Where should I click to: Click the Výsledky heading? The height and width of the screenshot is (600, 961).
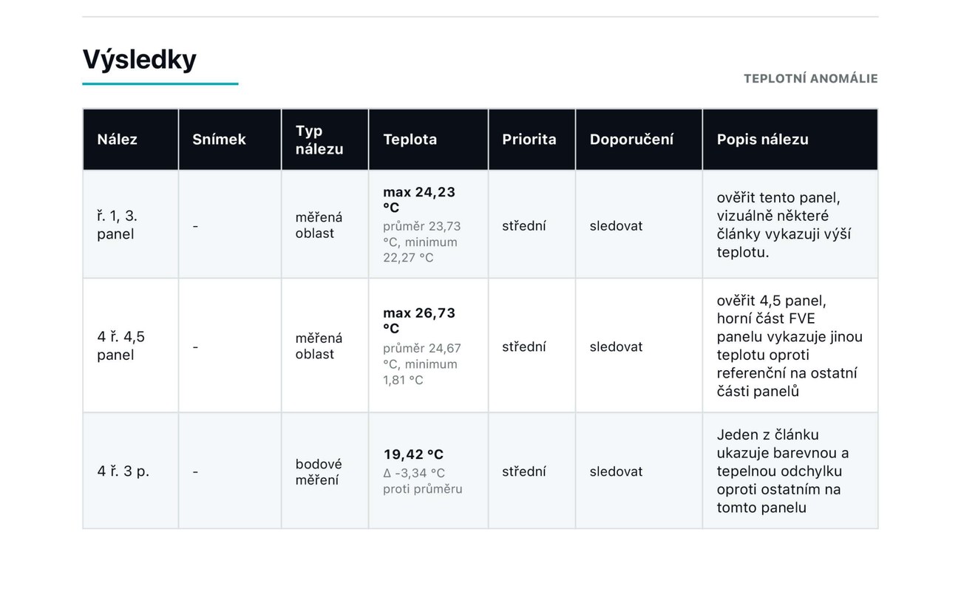(139, 59)
